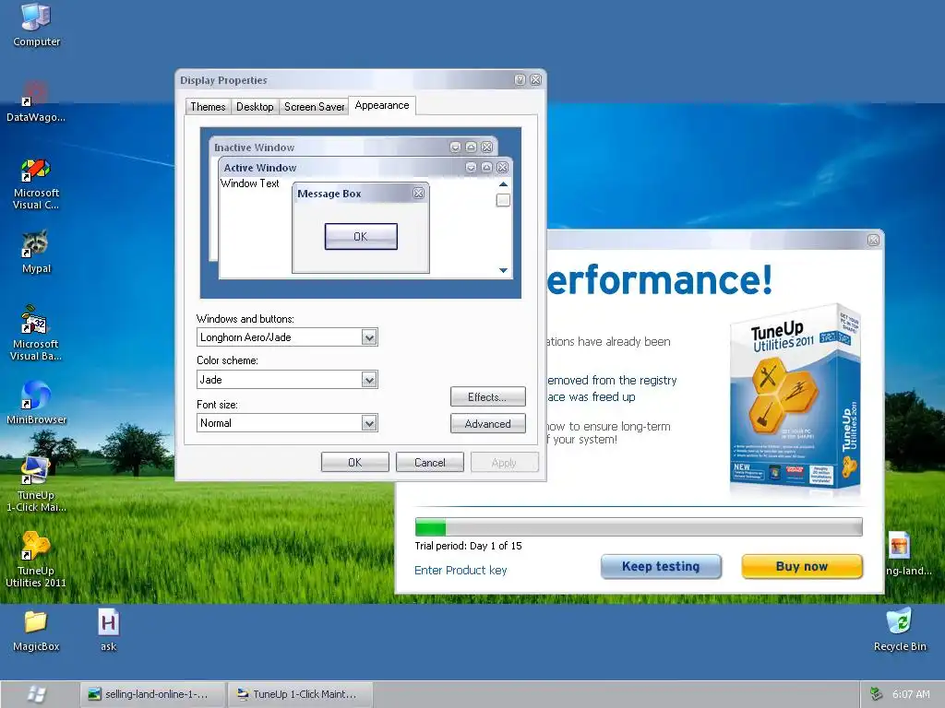The width and height of the screenshot is (945, 708).
Task: Open the Enter Product key link
Action: point(461,570)
